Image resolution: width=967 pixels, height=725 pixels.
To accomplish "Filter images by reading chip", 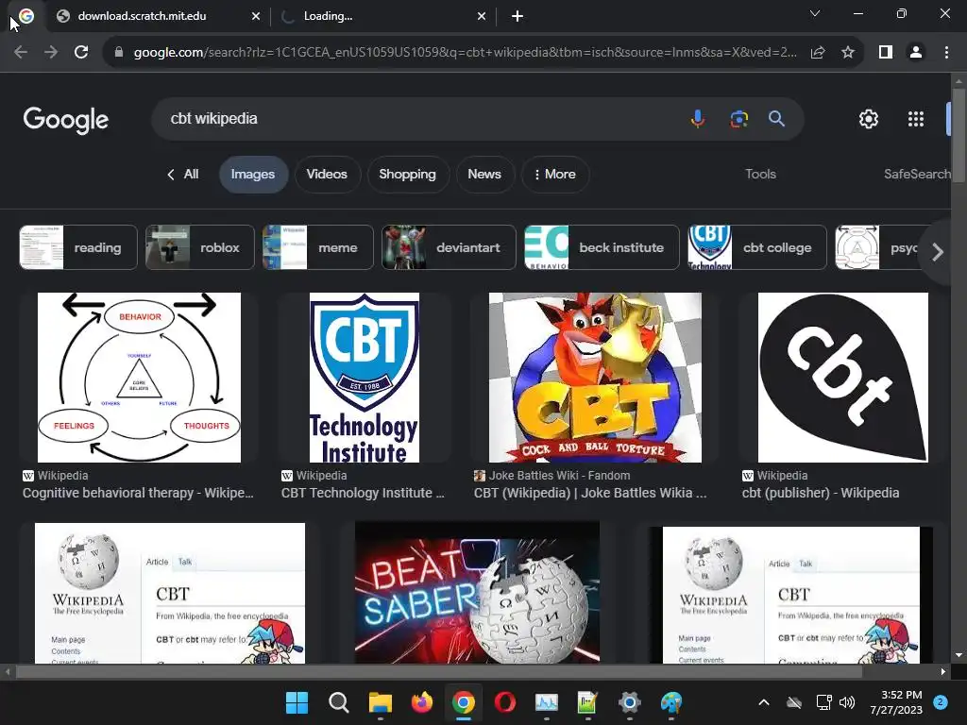I will tap(78, 247).
